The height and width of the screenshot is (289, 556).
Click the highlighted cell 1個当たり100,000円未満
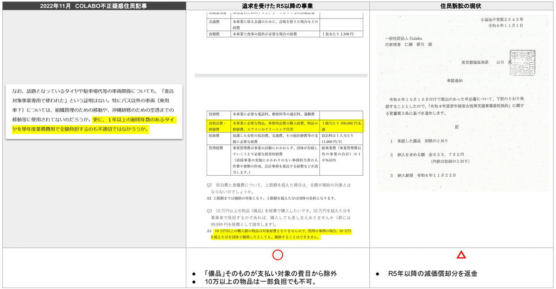342,125
